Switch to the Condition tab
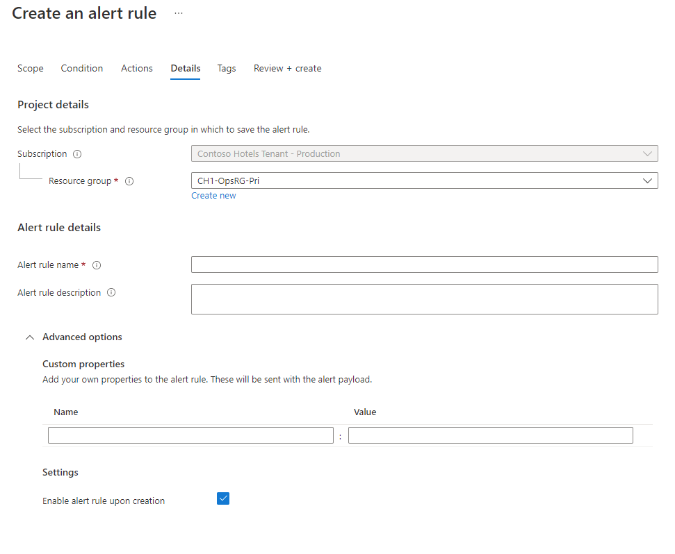The image size is (675, 554). (x=82, y=68)
